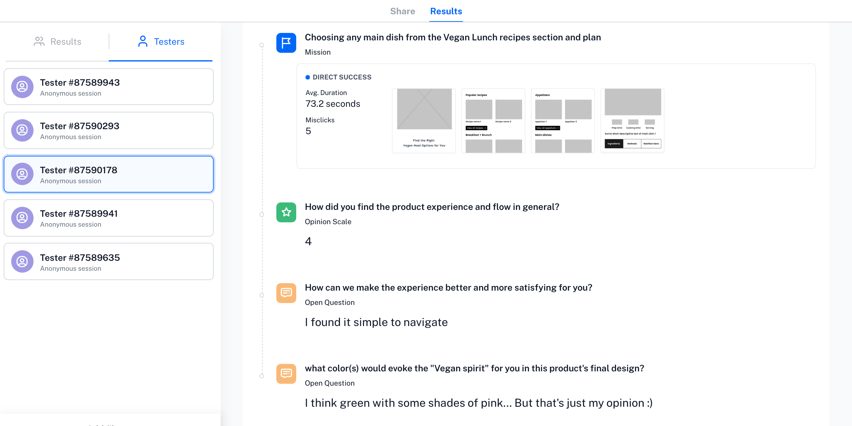The image size is (852, 426).
Task: Click the single-person icon on Testers tab
Action: pos(143,41)
